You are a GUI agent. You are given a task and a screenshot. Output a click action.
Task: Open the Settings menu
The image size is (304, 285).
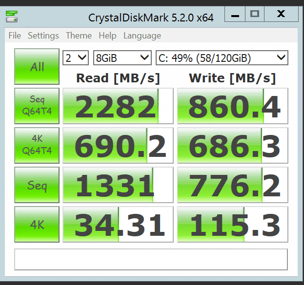pos(43,36)
